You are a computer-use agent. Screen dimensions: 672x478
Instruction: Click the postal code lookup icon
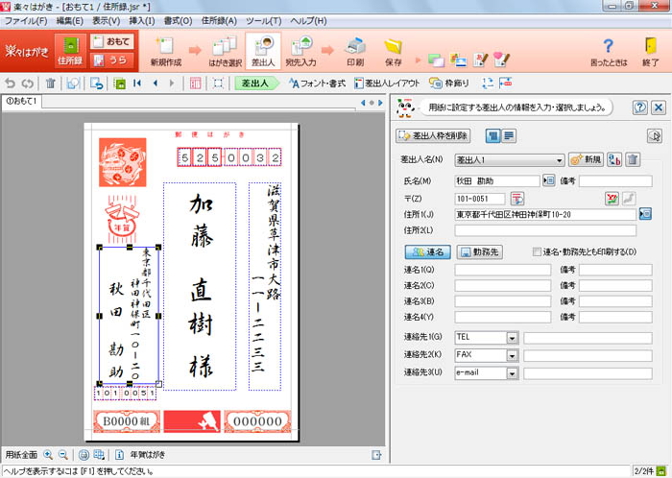pyautogui.click(x=516, y=198)
